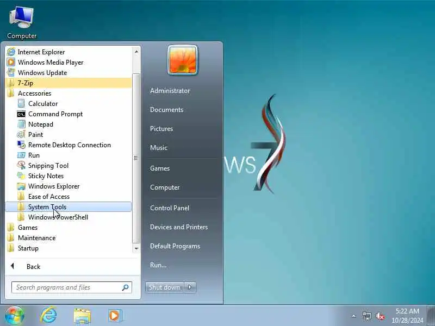Click the Shut down button
435x326 pixels.
(x=165, y=287)
